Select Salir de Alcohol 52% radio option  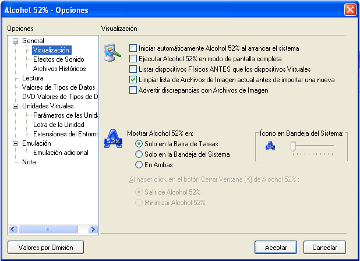point(139,192)
